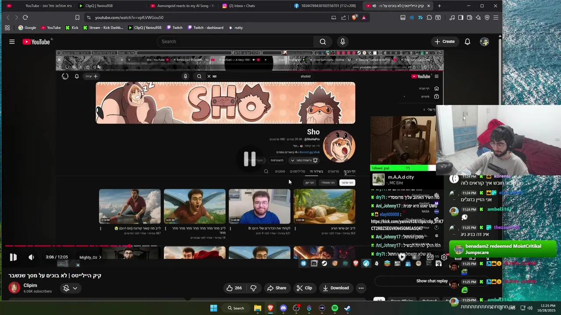The height and width of the screenshot is (315, 561).
Task: Open the YouTube guide hamburger menu
Action: [x=12, y=42]
